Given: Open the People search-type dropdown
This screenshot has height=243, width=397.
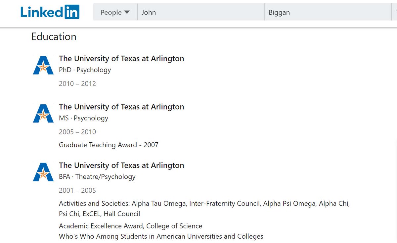Looking at the screenshot, I should pyautogui.click(x=115, y=12).
